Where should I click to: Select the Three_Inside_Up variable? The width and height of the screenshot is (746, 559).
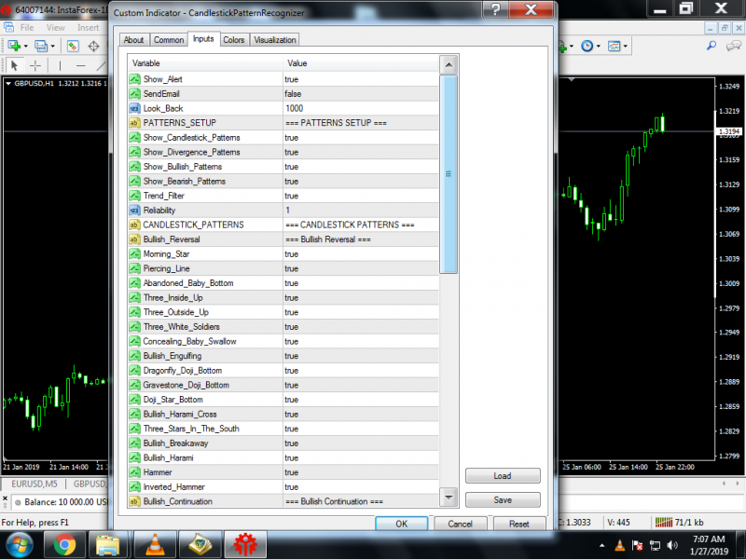point(173,297)
